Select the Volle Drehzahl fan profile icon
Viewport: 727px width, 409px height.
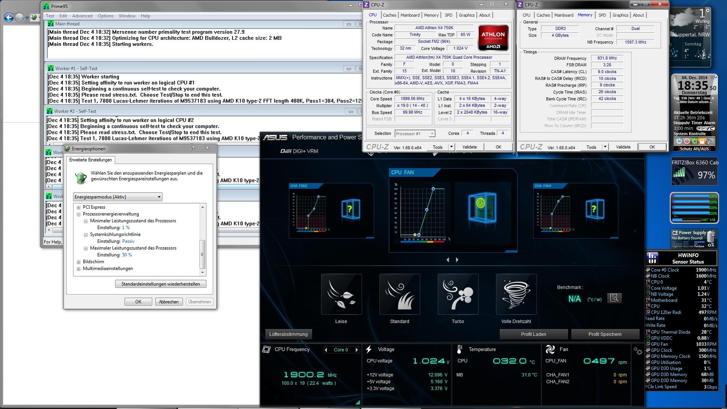pos(516,294)
